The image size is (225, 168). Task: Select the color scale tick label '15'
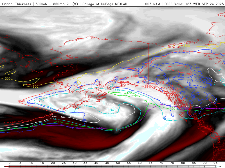coord(42,163)
